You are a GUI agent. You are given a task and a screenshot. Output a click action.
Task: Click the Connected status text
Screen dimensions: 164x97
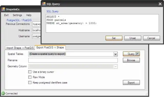tap(12, 93)
